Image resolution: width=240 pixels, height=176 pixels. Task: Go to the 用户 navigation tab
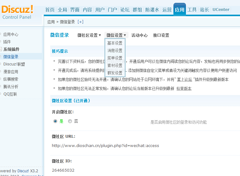[100, 10]
